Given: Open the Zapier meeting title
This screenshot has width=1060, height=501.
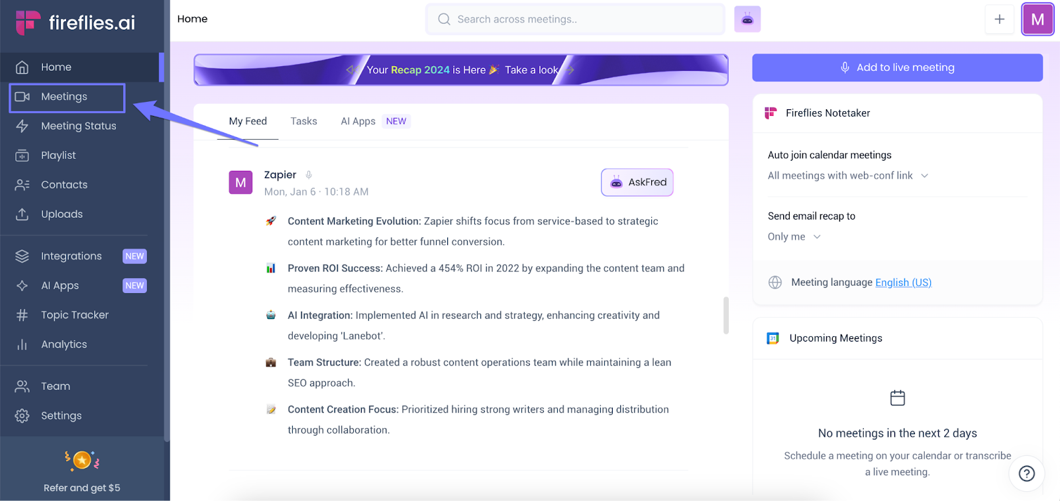Looking at the screenshot, I should [280, 175].
